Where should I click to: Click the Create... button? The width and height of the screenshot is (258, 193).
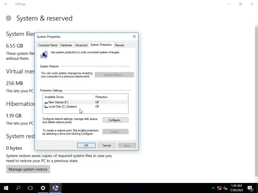click(x=115, y=132)
